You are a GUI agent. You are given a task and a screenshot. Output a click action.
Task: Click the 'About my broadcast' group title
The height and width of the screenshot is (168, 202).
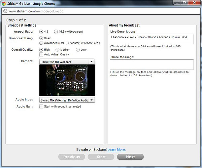click(124, 25)
